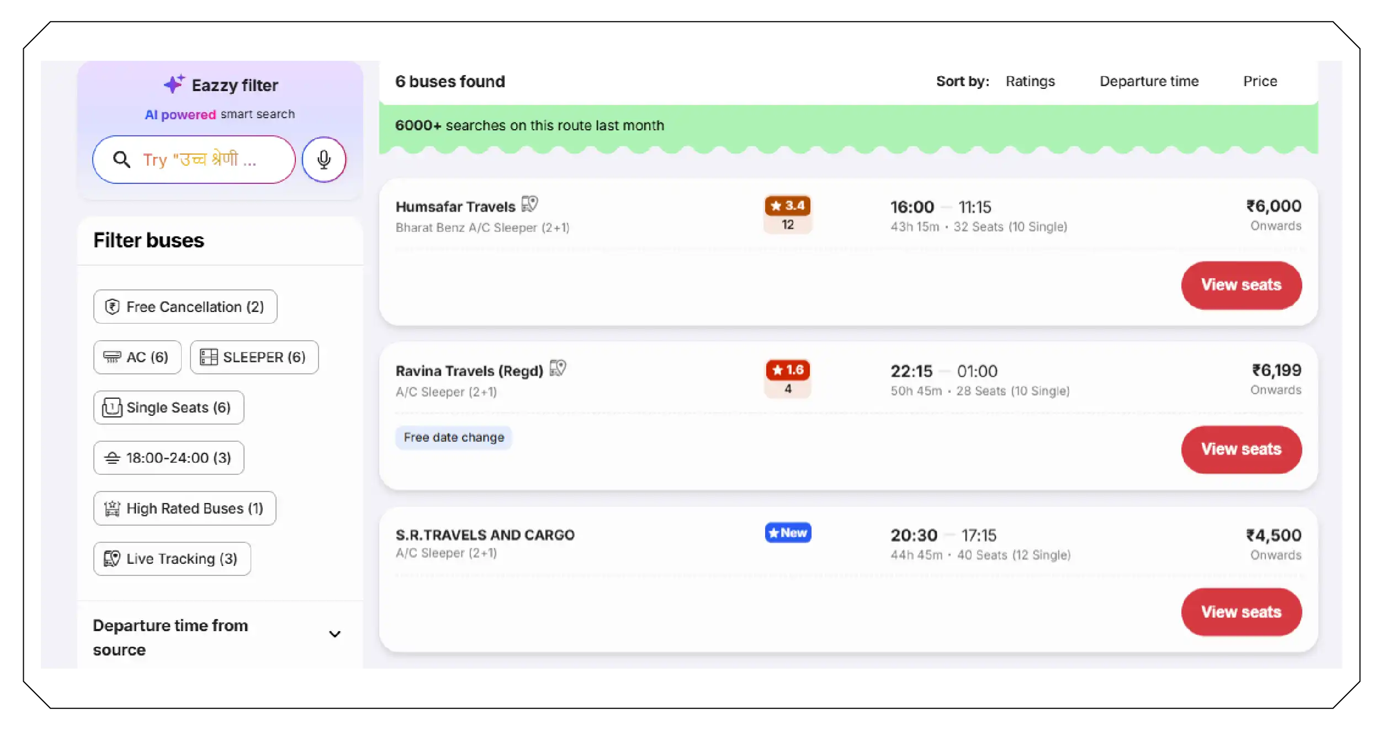View seats for Humsafar Travels
This screenshot has width=1384, height=730.
coord(1242,285)
